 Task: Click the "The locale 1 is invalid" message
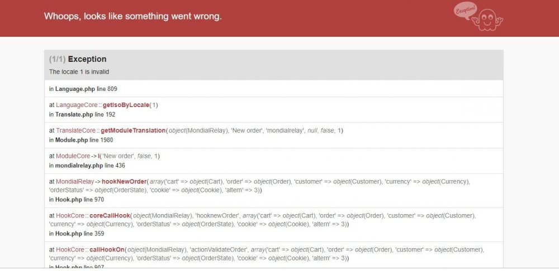click(79, 72)
